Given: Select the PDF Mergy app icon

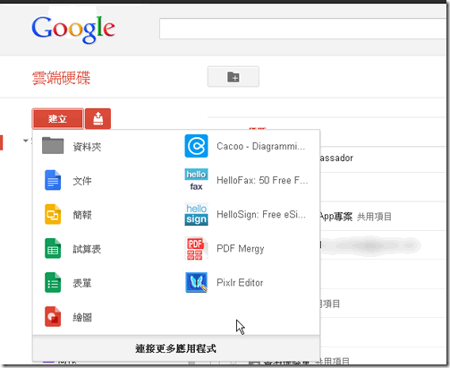Looking at the screenshot, I should 195,248.
